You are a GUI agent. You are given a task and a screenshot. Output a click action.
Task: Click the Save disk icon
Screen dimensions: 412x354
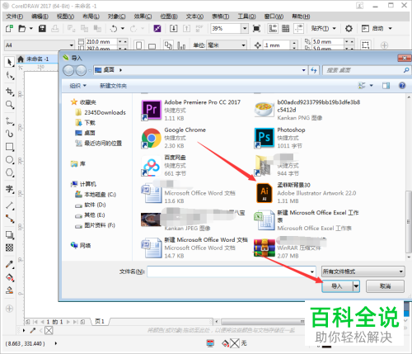click(x=42, y=28)
